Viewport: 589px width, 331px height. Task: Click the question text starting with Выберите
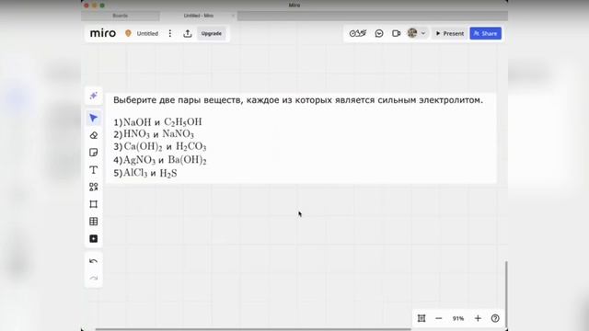[298, 100]
